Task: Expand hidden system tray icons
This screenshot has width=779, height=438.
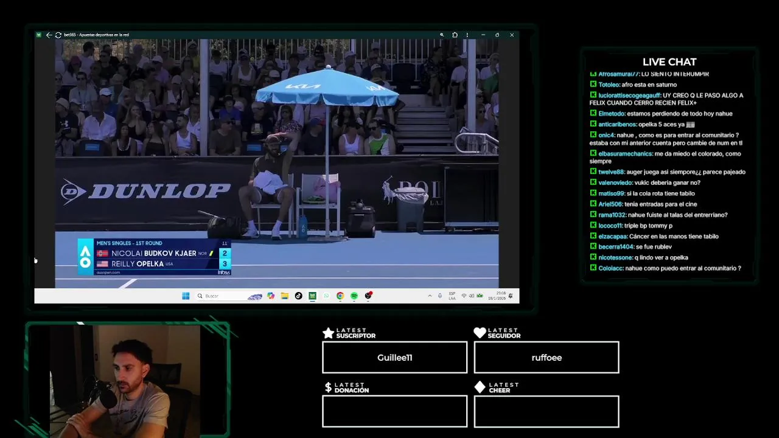Action: click(x=430, y=296)
